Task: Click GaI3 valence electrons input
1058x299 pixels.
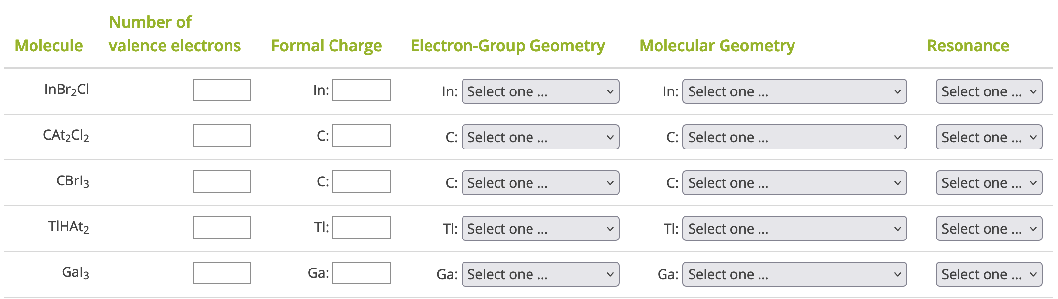Action: 222,273
